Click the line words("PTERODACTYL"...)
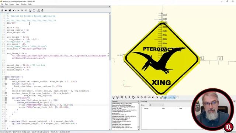Image resolution: width=236 pixels, height=133 pixels. 46,105
